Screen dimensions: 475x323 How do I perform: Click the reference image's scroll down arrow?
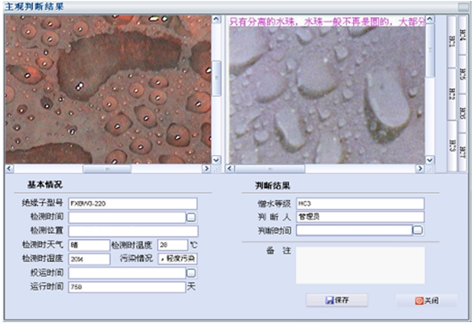pyautogui.click(x=430, y=160)
